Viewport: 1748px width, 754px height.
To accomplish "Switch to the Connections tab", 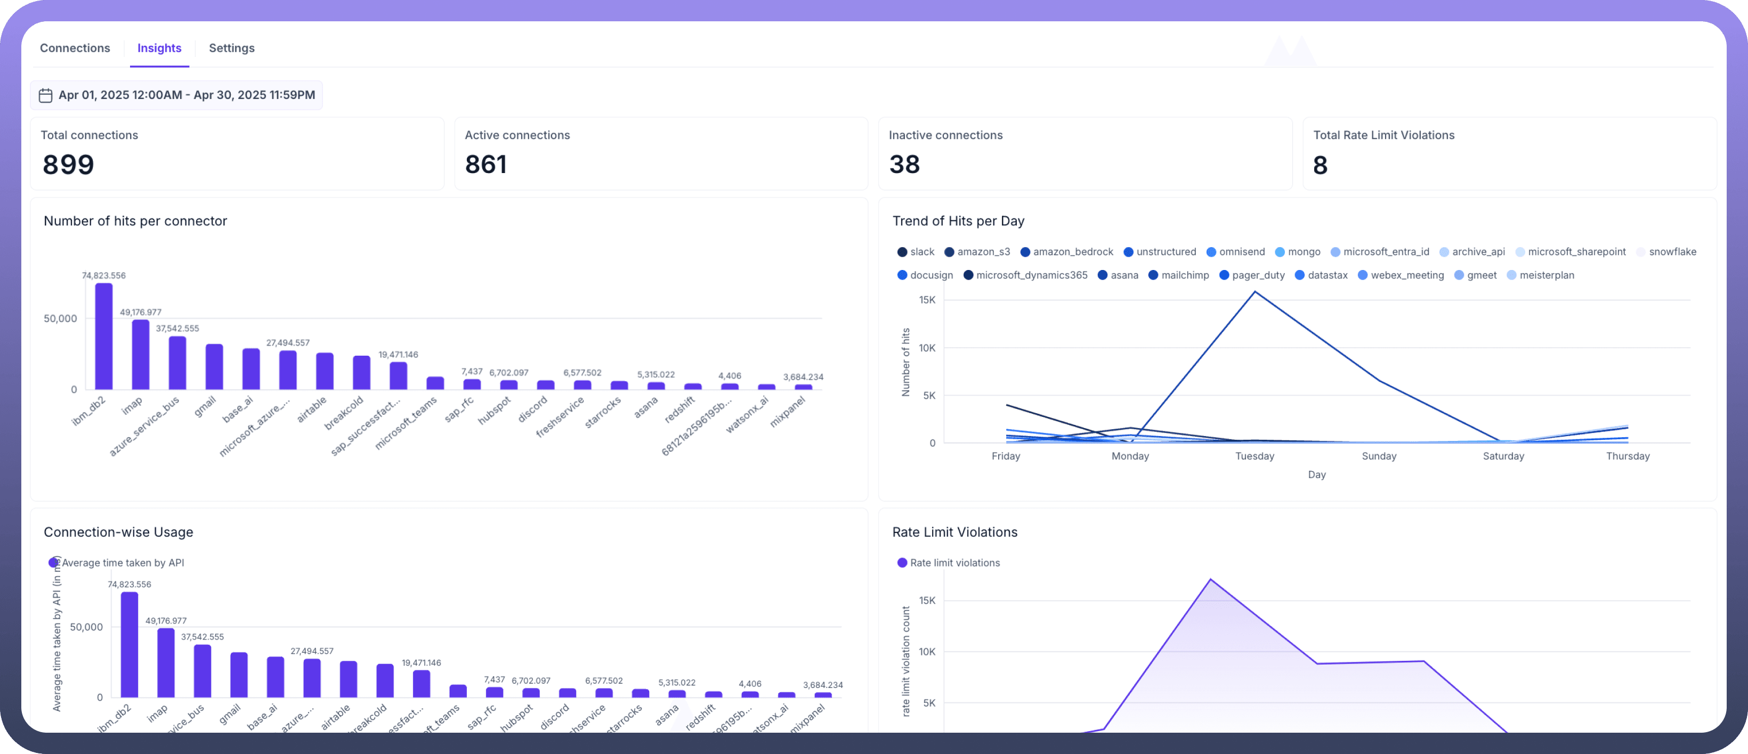I will [x=75, y=48].
